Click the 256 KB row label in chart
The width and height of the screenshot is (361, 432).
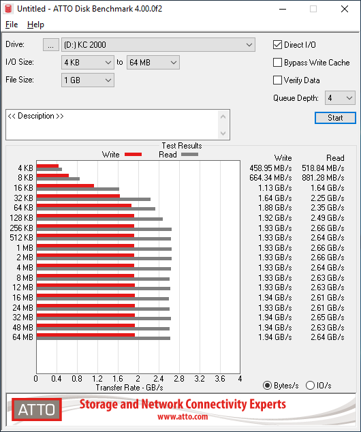[22, 228]
